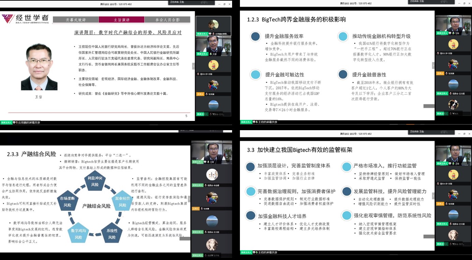Switch to the 参会人员合影 tab
The height and width of the screenshot is (260, 472).
coord(167,20)
